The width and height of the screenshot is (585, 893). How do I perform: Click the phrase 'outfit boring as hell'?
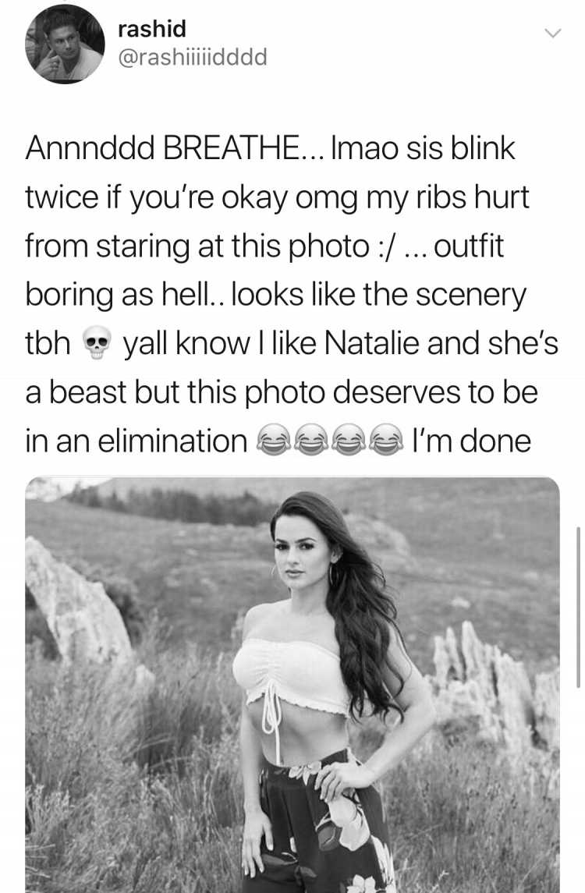click(264, 271)
